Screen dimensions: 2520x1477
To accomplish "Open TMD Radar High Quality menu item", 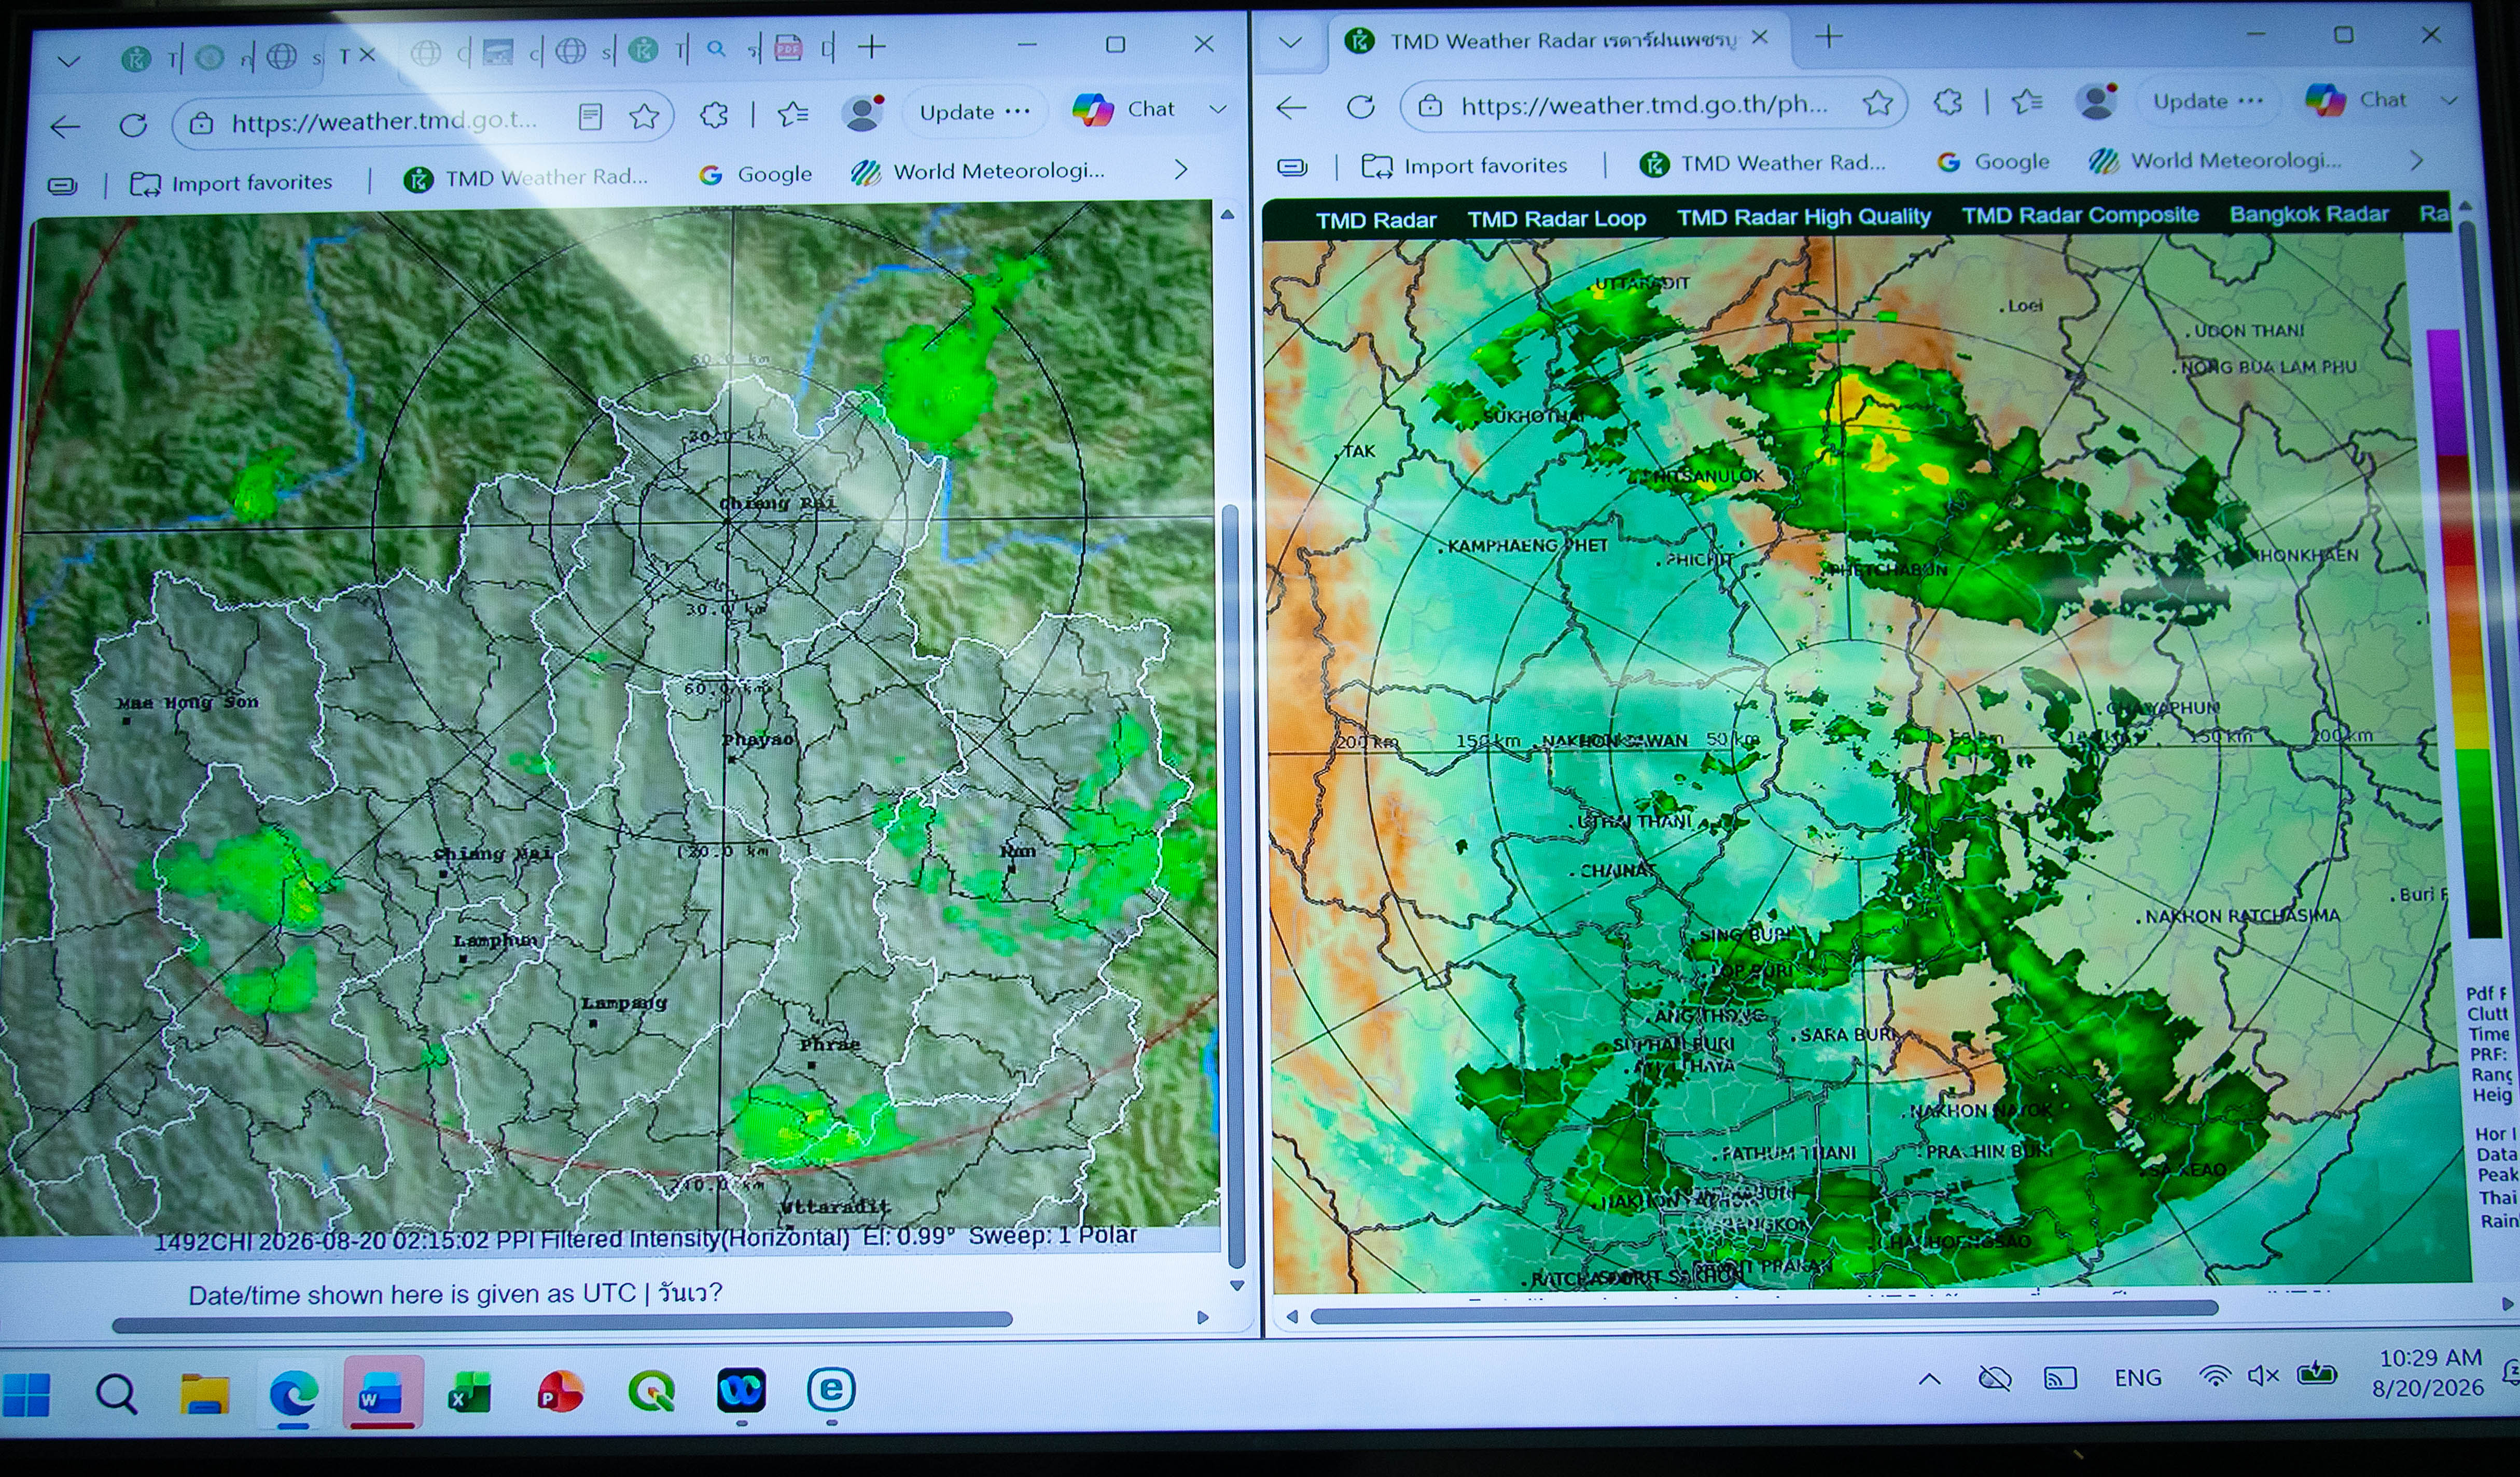I will click(1803, 217).
